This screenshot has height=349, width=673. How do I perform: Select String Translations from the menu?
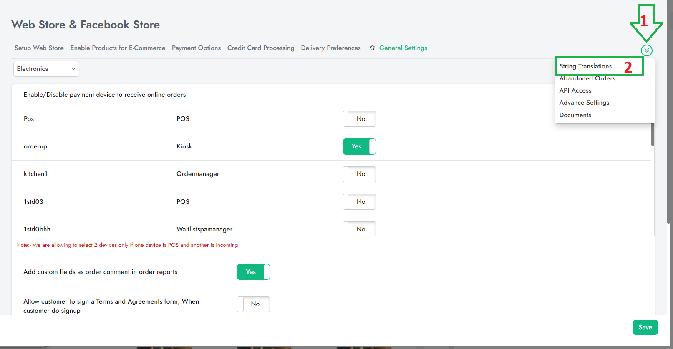point(585,66)
